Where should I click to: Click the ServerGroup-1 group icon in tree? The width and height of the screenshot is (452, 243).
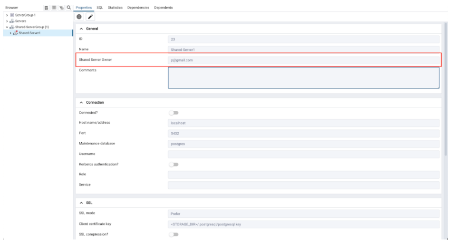pos(11,15)
